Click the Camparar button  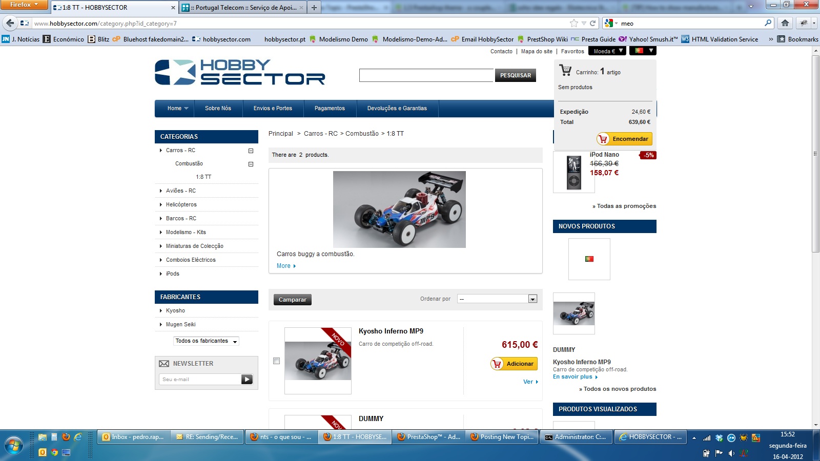[x=293, y=300]
